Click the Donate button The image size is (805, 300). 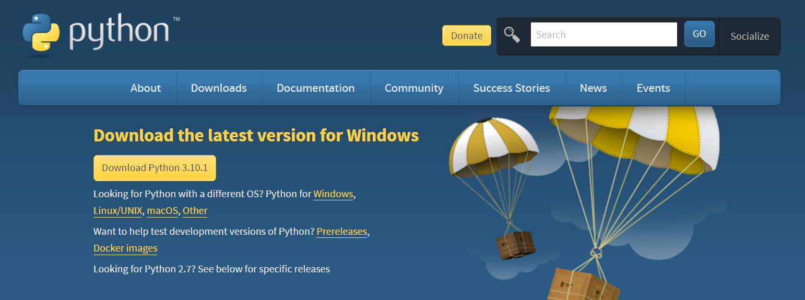[x=467, y=35]
